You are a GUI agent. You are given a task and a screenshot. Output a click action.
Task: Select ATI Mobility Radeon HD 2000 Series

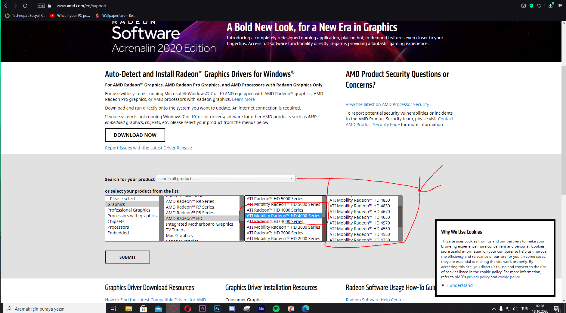click(283, 239)
